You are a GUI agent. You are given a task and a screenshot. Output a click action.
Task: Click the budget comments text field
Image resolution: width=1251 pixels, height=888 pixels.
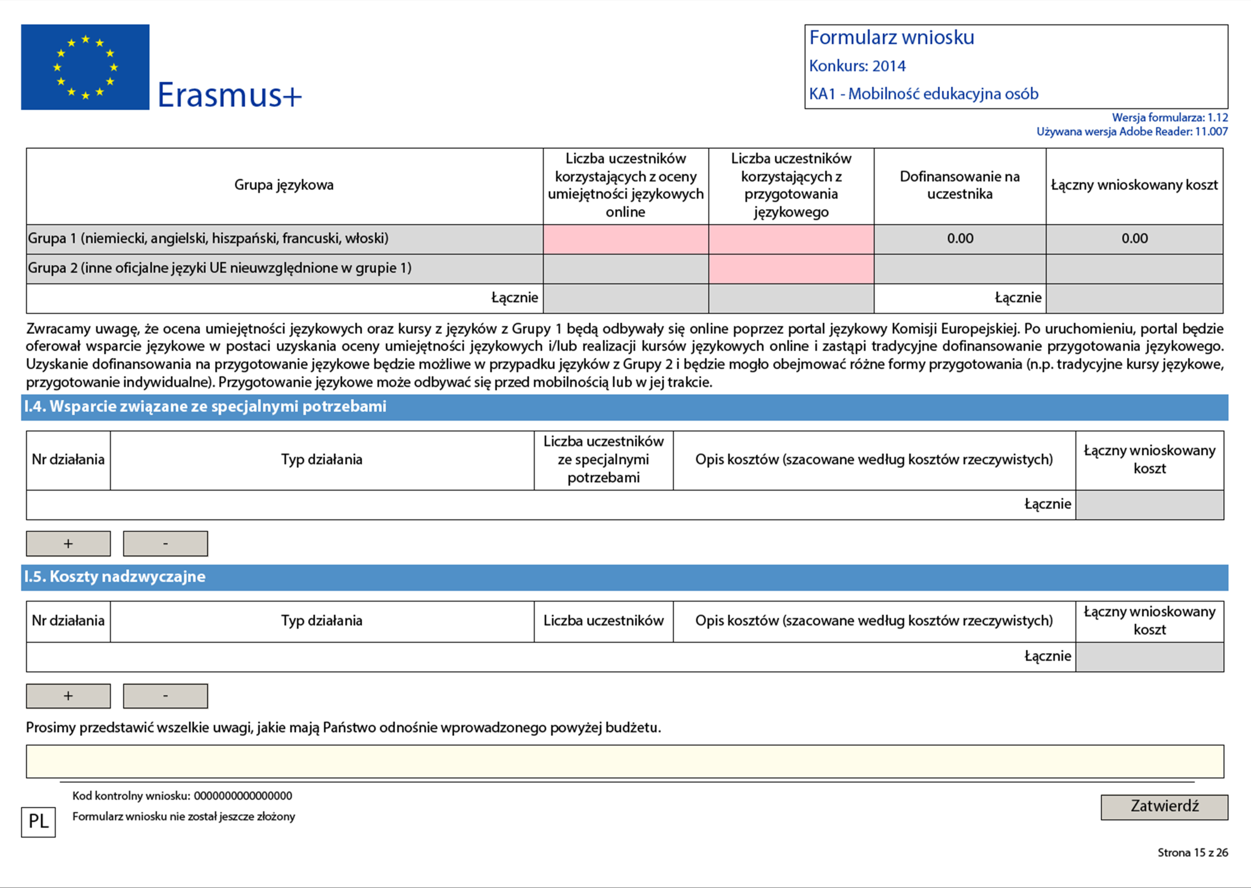(x=625, y=761)
